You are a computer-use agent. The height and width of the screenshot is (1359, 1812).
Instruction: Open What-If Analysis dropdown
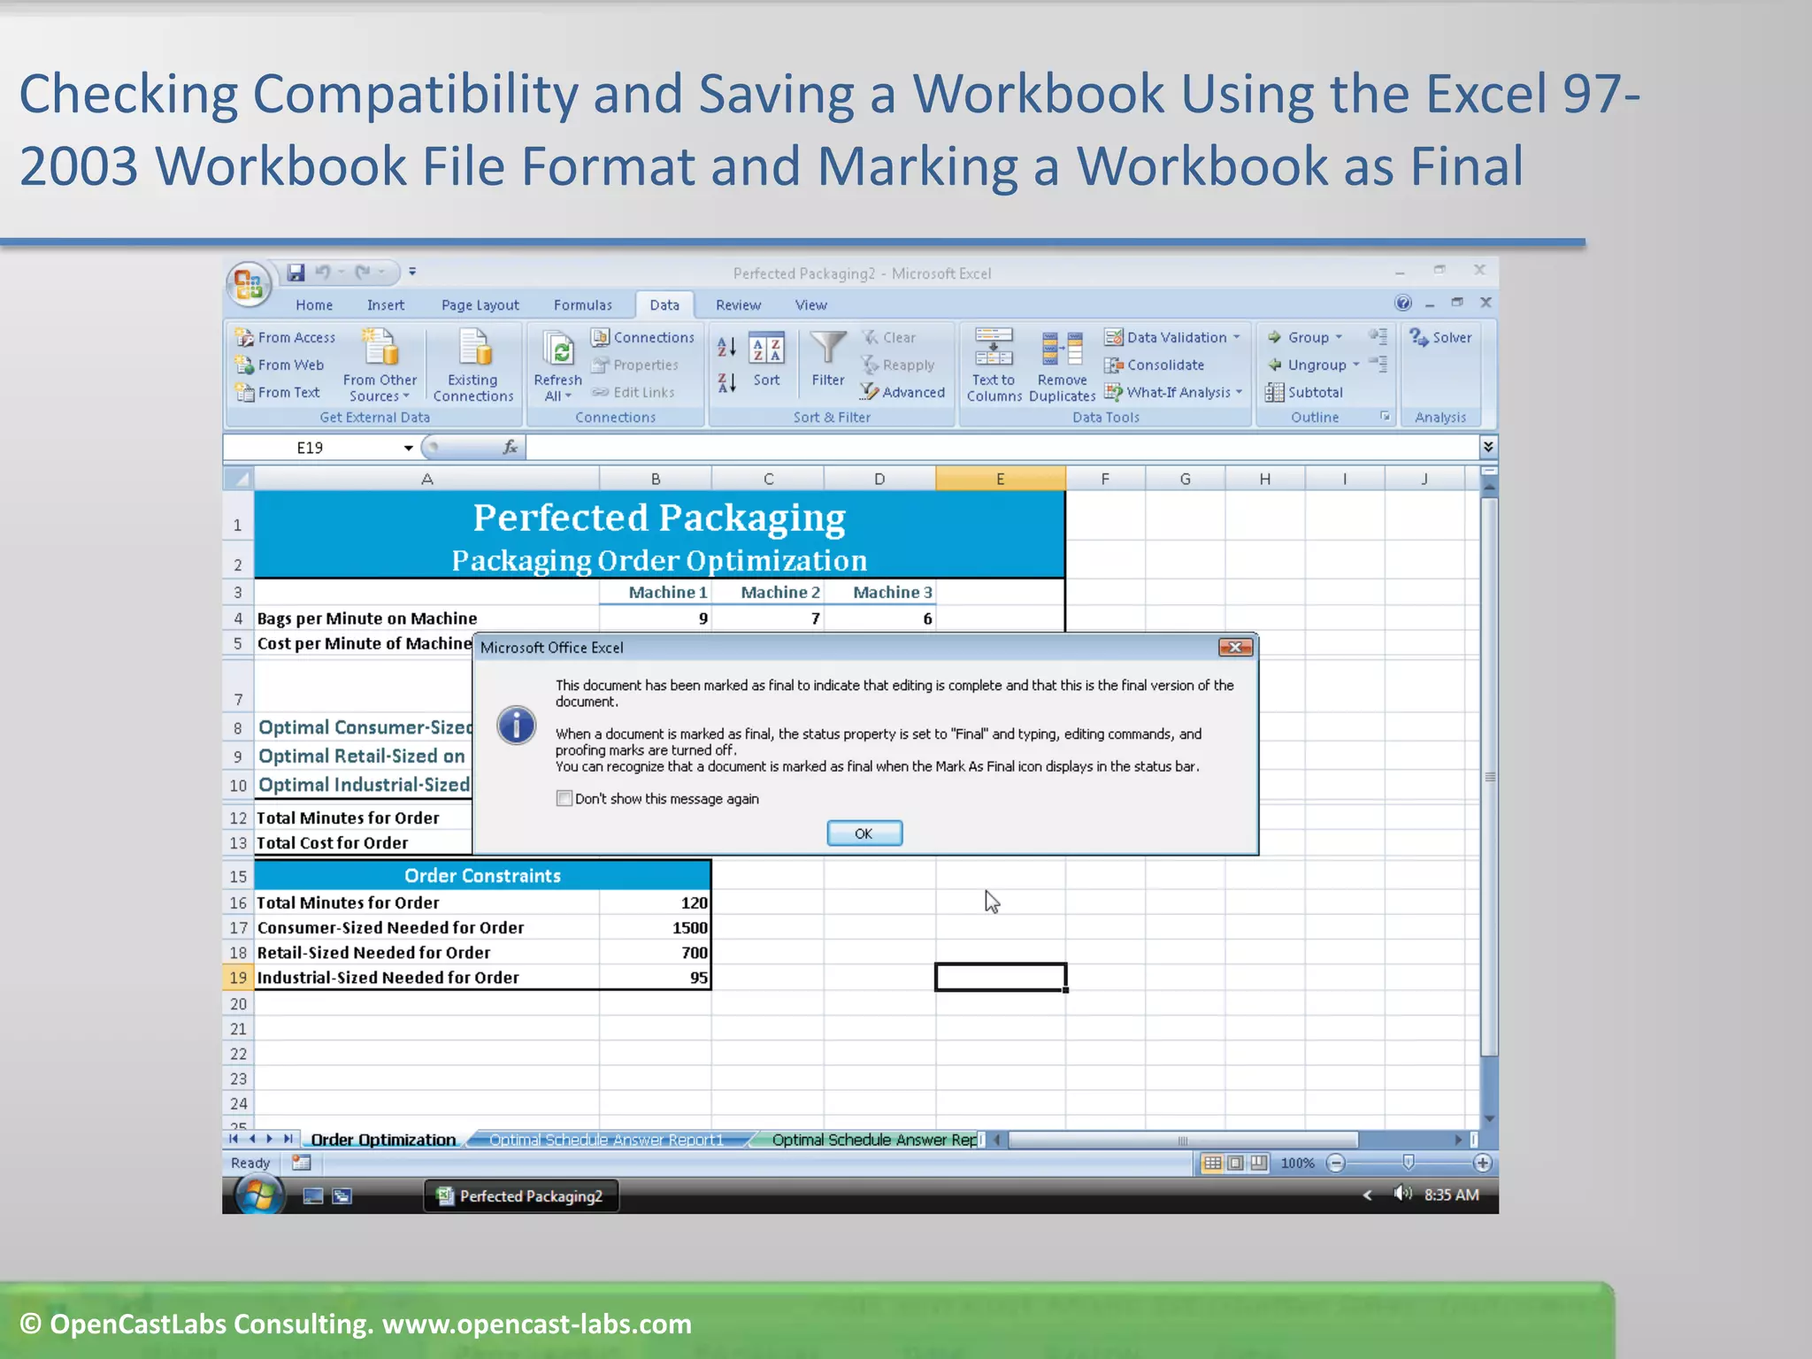pos(1173,392)
